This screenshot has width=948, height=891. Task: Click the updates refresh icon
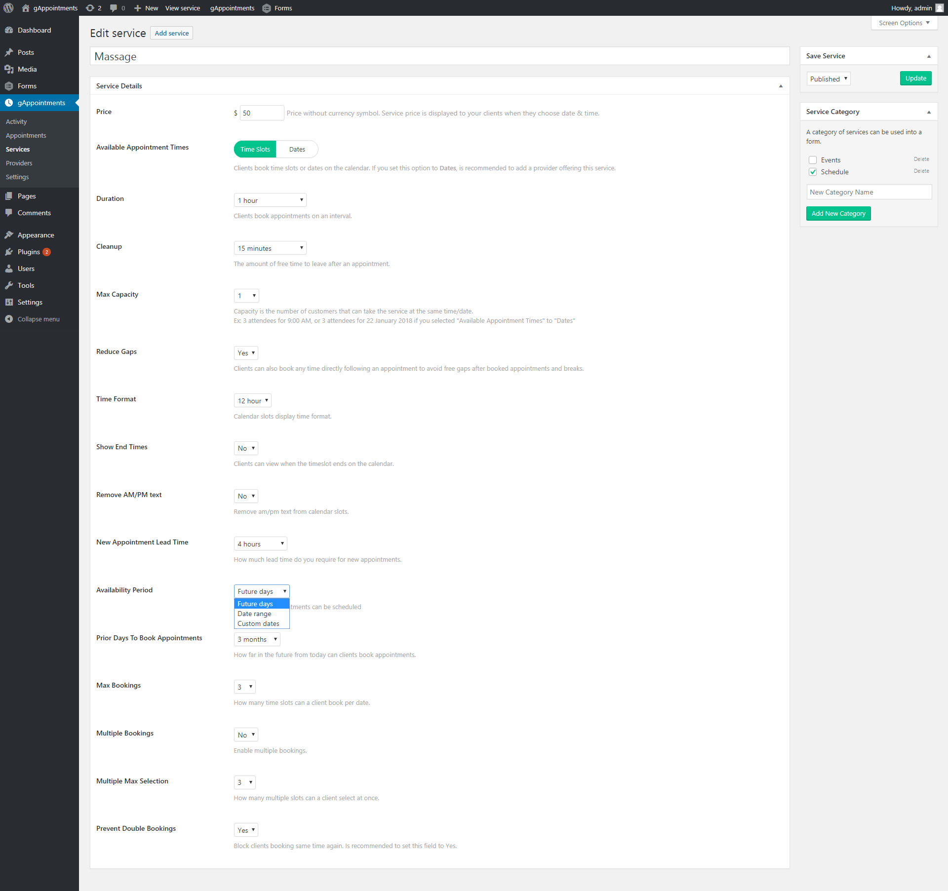tap(90, 8)
